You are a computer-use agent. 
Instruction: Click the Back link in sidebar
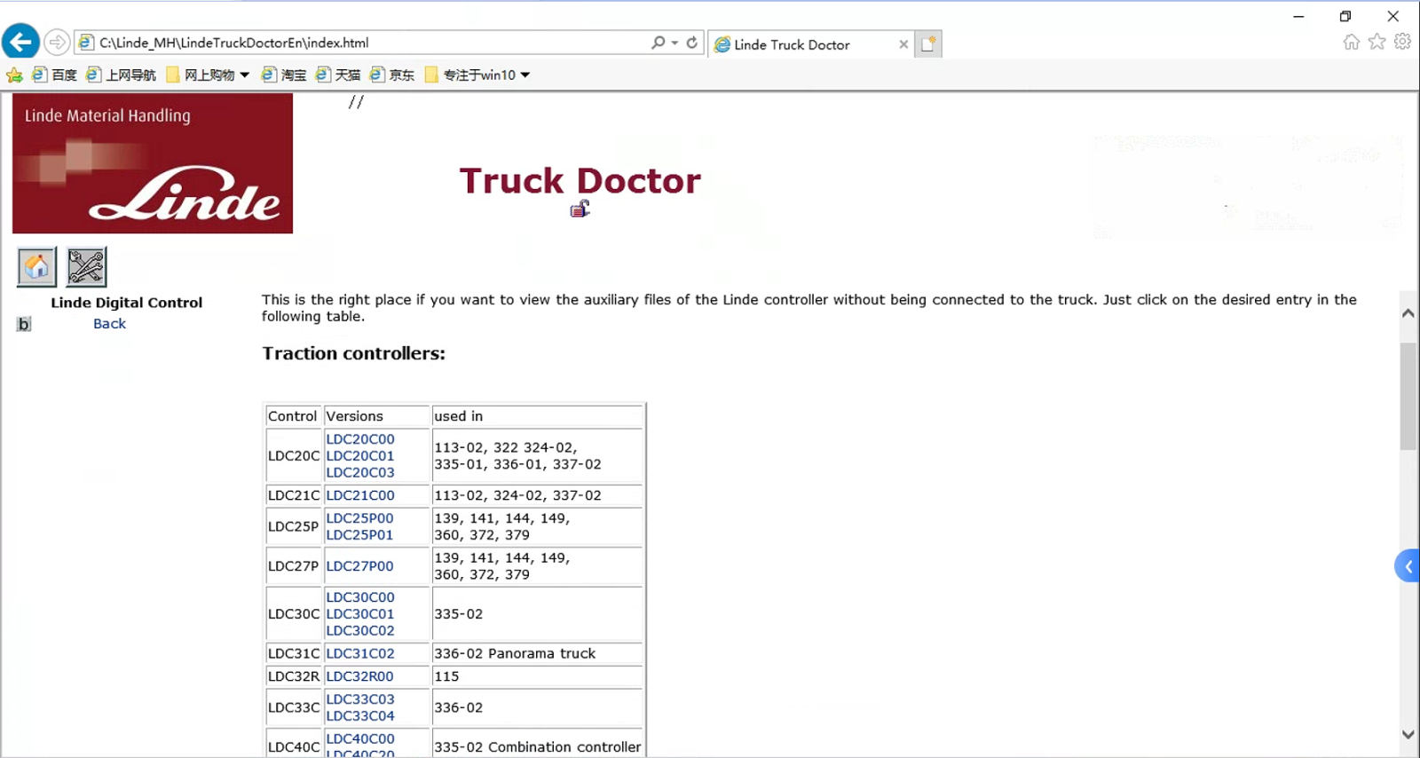(x=110, y=324)
